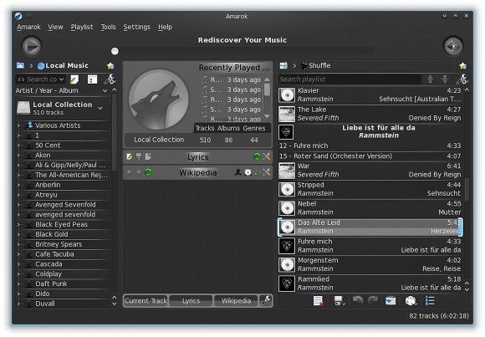Switch to the Lyrics applet tab
This screenshot has height=337, width=485.
tap(191, 300)
